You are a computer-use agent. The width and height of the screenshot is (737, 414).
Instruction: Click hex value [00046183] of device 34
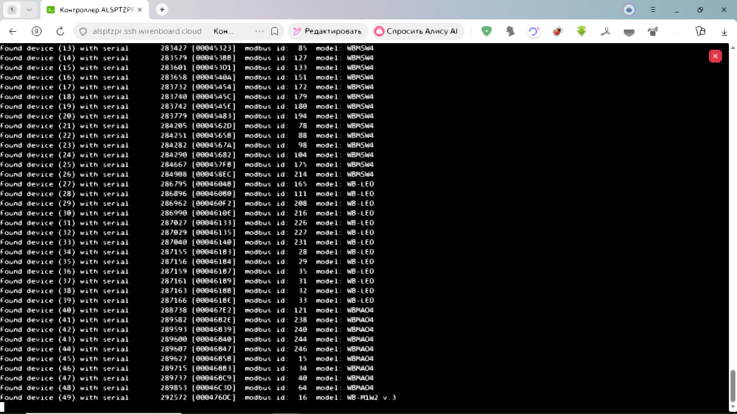click(214, 252)
